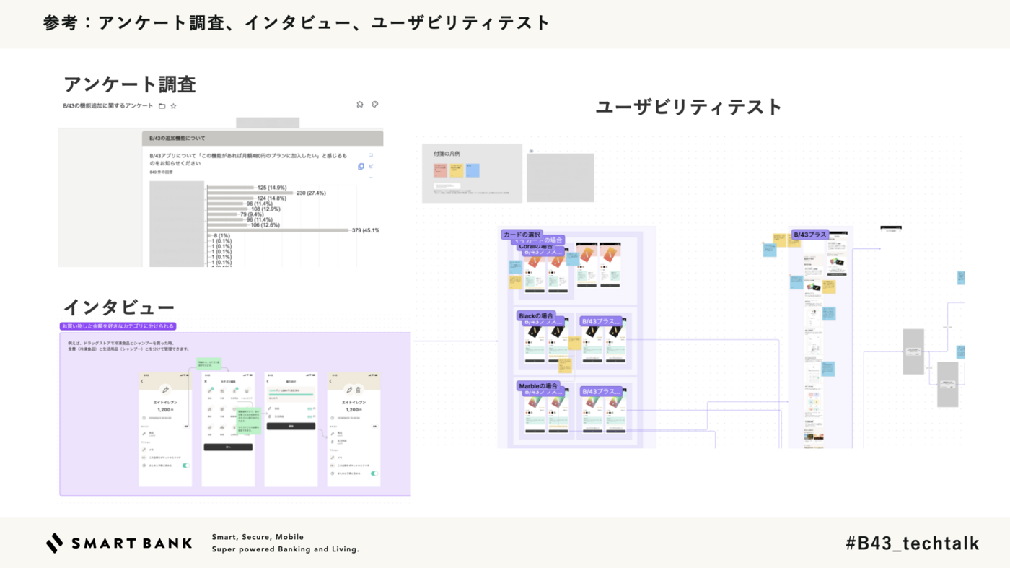Click the アンケート調査 heading

coord(130,84)
